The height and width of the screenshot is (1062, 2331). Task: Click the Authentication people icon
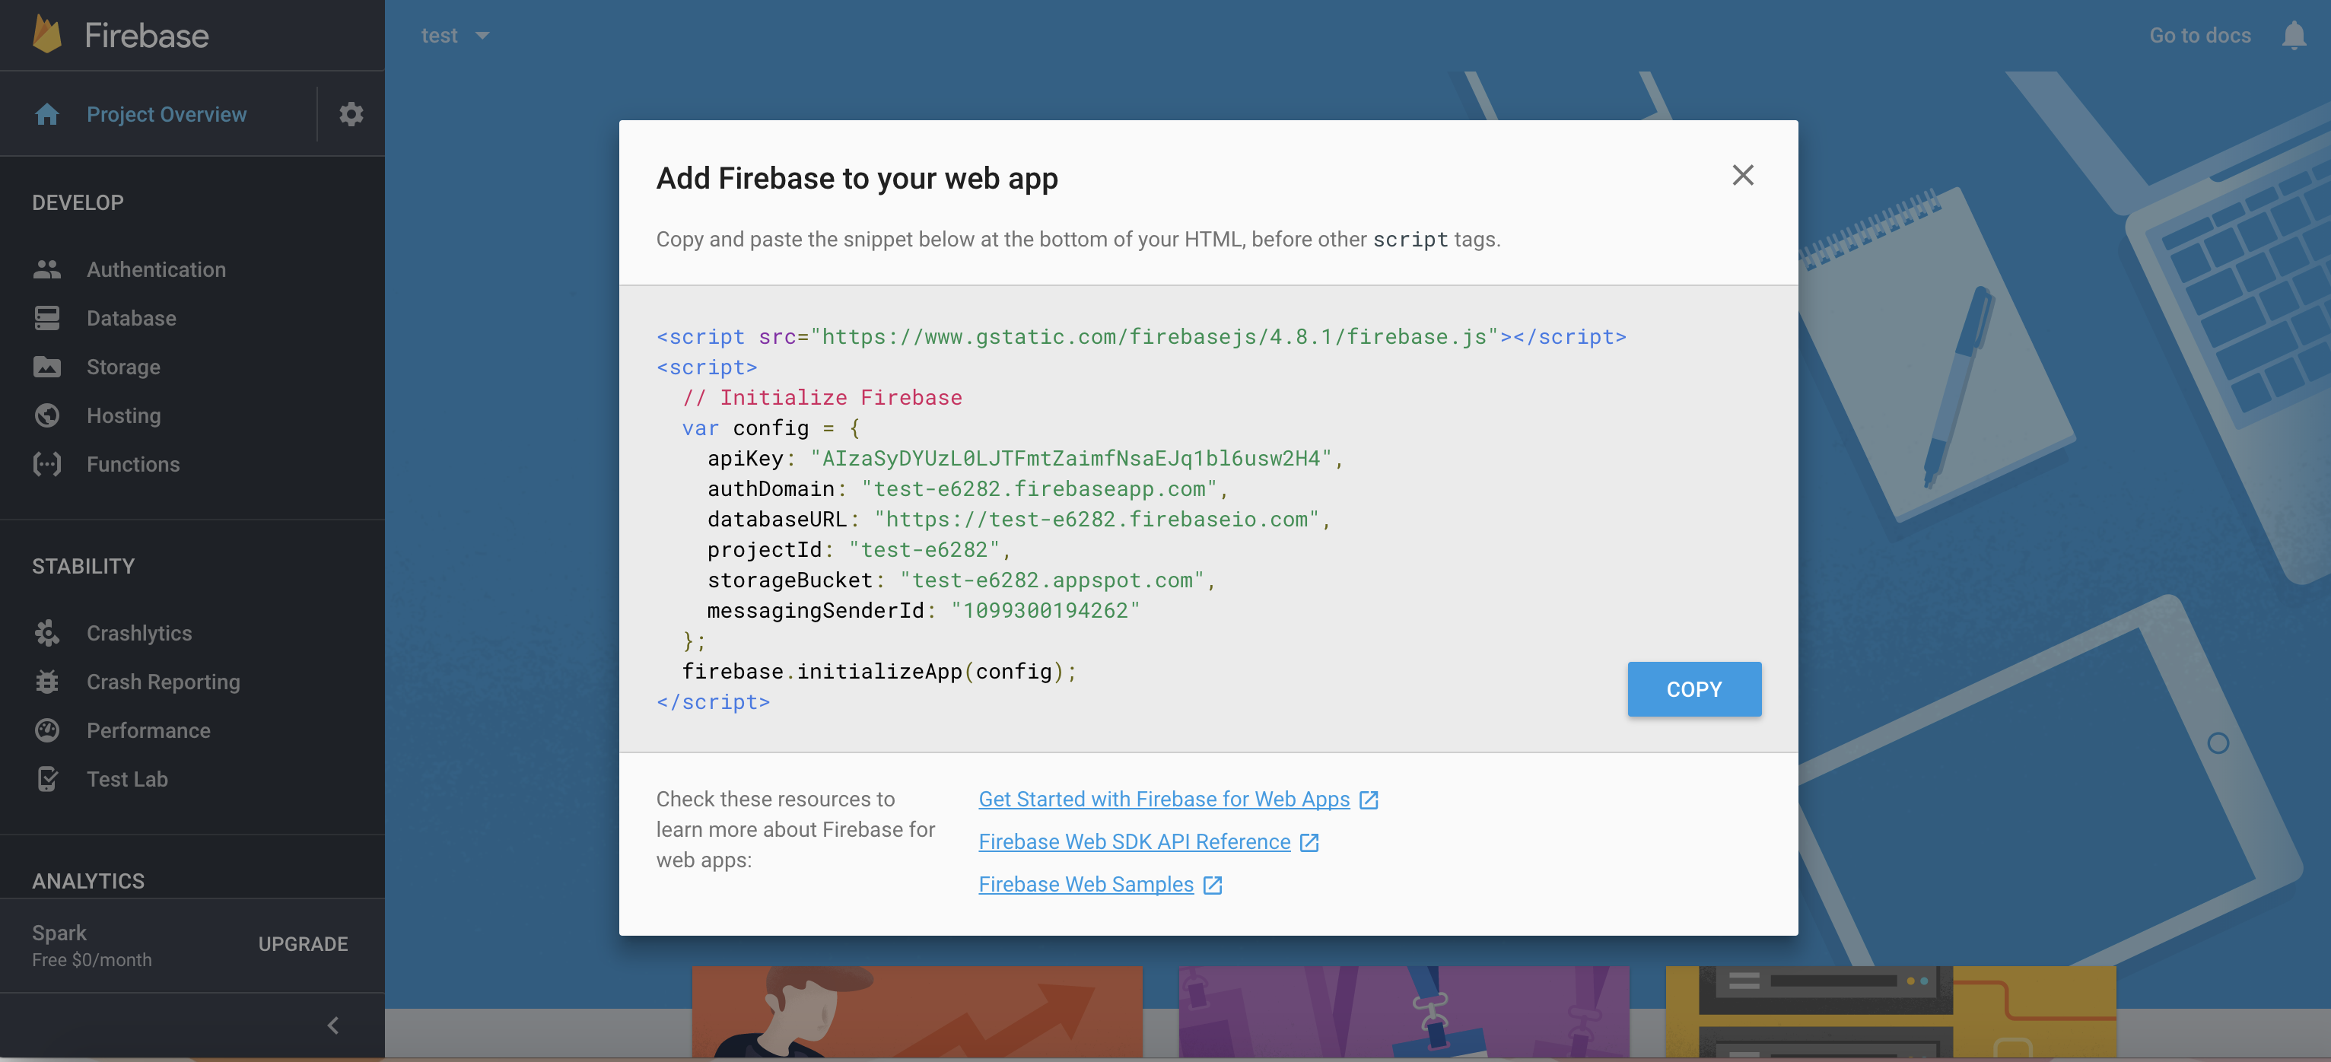click(x=47, y=269)
